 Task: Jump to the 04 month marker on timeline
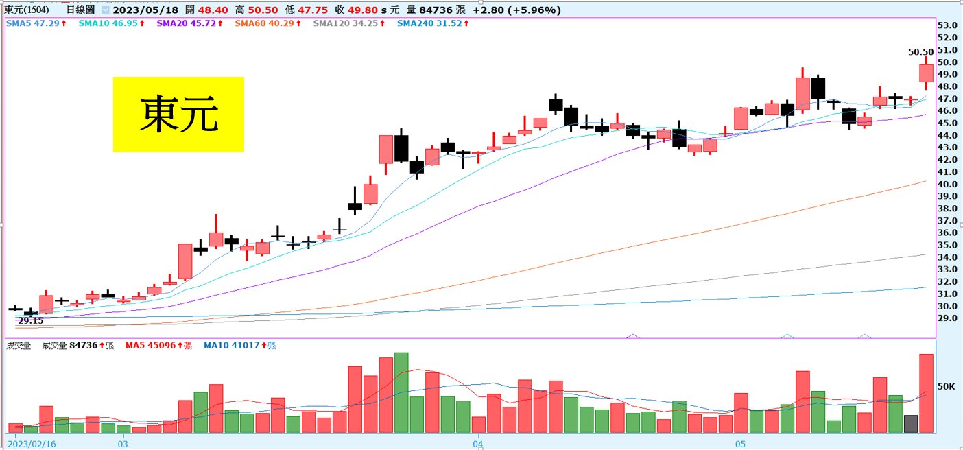[479, 444]
